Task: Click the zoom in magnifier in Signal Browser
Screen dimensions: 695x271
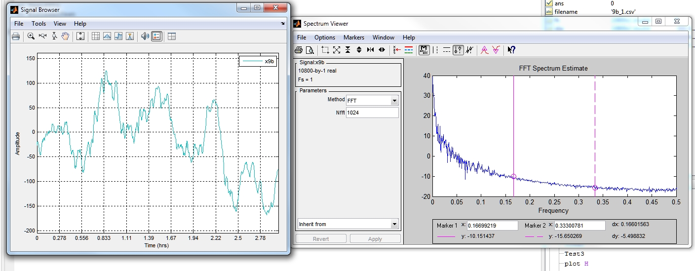Action: (x=31, y=36)
